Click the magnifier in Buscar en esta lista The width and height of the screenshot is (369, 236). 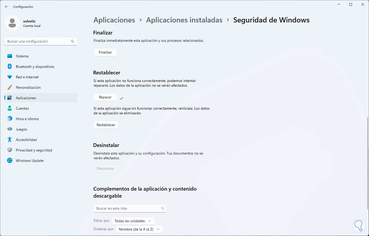pyautogui.click(x=162, y=208)
